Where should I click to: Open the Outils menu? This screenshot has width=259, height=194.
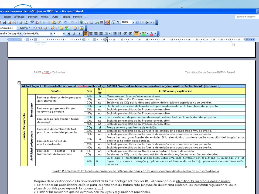pyautogui.click(x=55, y=17)
